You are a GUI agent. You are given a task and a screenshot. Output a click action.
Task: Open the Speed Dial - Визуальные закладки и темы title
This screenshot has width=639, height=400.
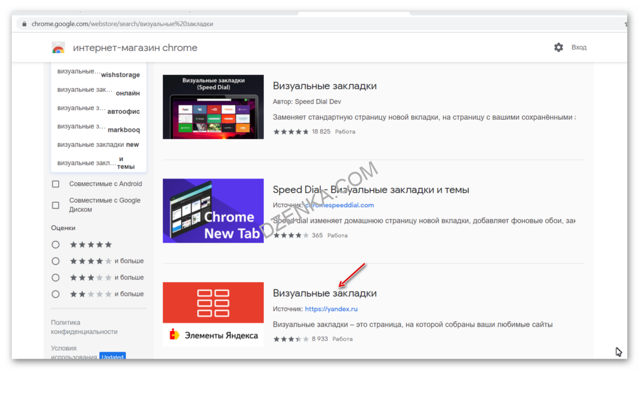click(371, 190)
